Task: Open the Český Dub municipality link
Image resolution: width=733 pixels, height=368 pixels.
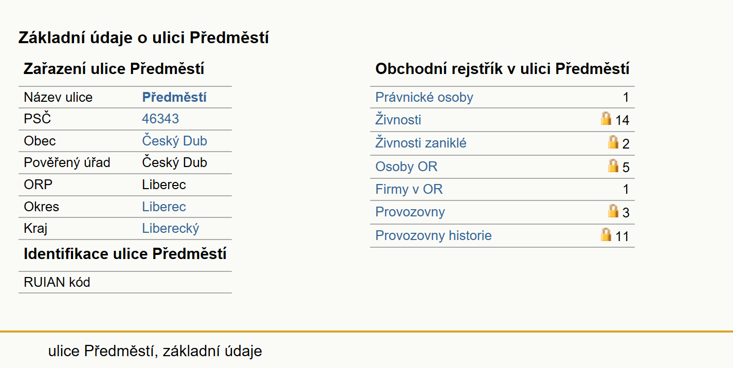Action: pos(175,141)
